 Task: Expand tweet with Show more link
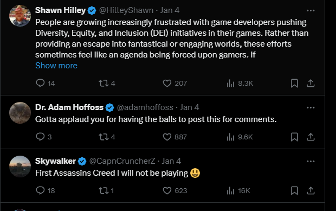coord(56,66)
